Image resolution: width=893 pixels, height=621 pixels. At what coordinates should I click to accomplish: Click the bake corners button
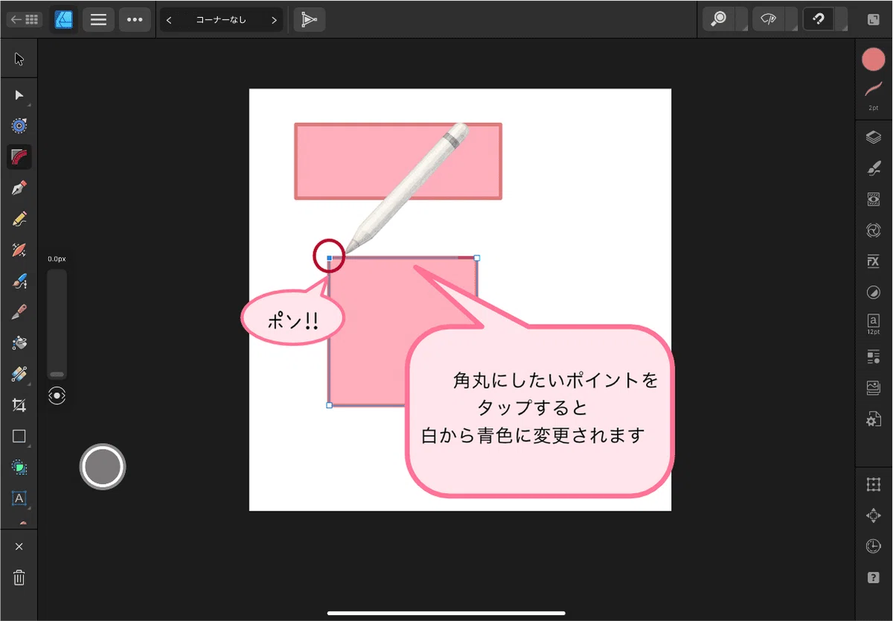(x=309, y=20)
